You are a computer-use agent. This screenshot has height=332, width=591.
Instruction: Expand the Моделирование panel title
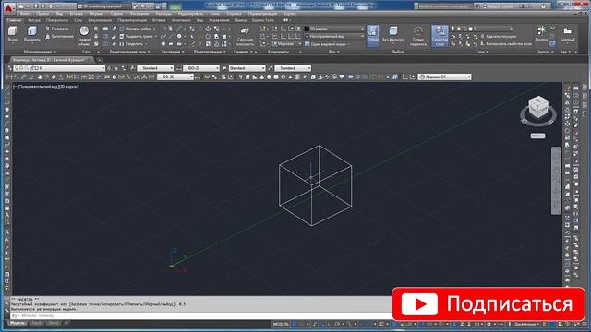[x=40, y=52]
